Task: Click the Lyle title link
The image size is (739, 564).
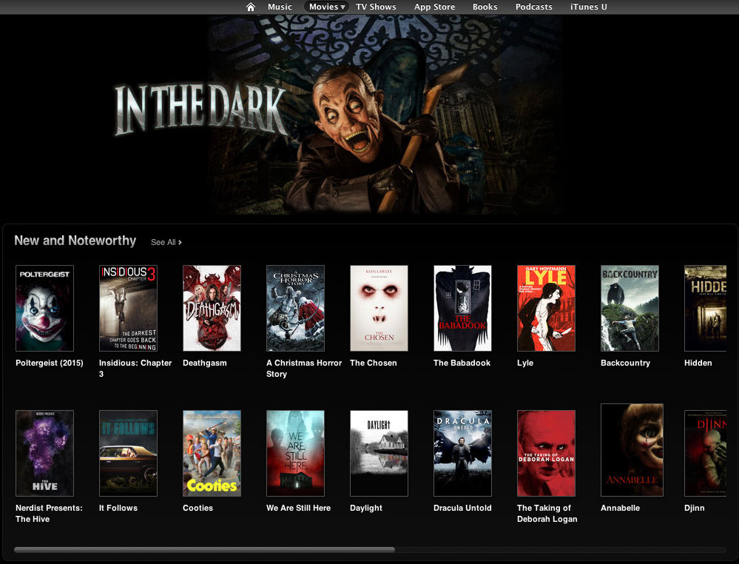Action: coord(525,363)
